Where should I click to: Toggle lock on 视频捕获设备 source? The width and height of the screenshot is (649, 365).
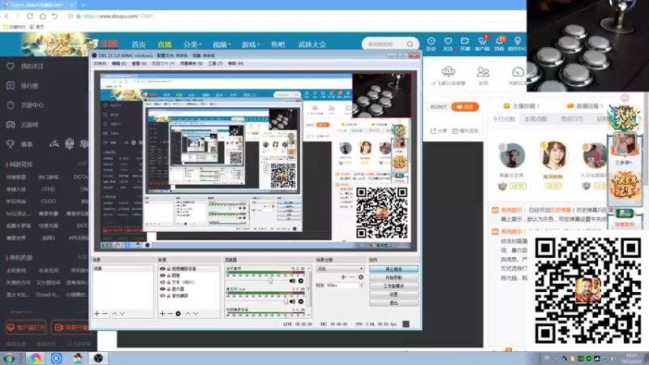pos(169,268)
